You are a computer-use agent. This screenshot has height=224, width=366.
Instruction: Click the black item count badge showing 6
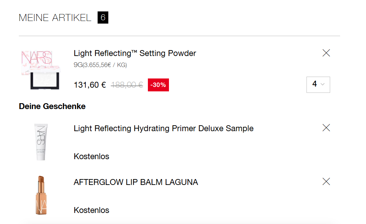(103, 18)
